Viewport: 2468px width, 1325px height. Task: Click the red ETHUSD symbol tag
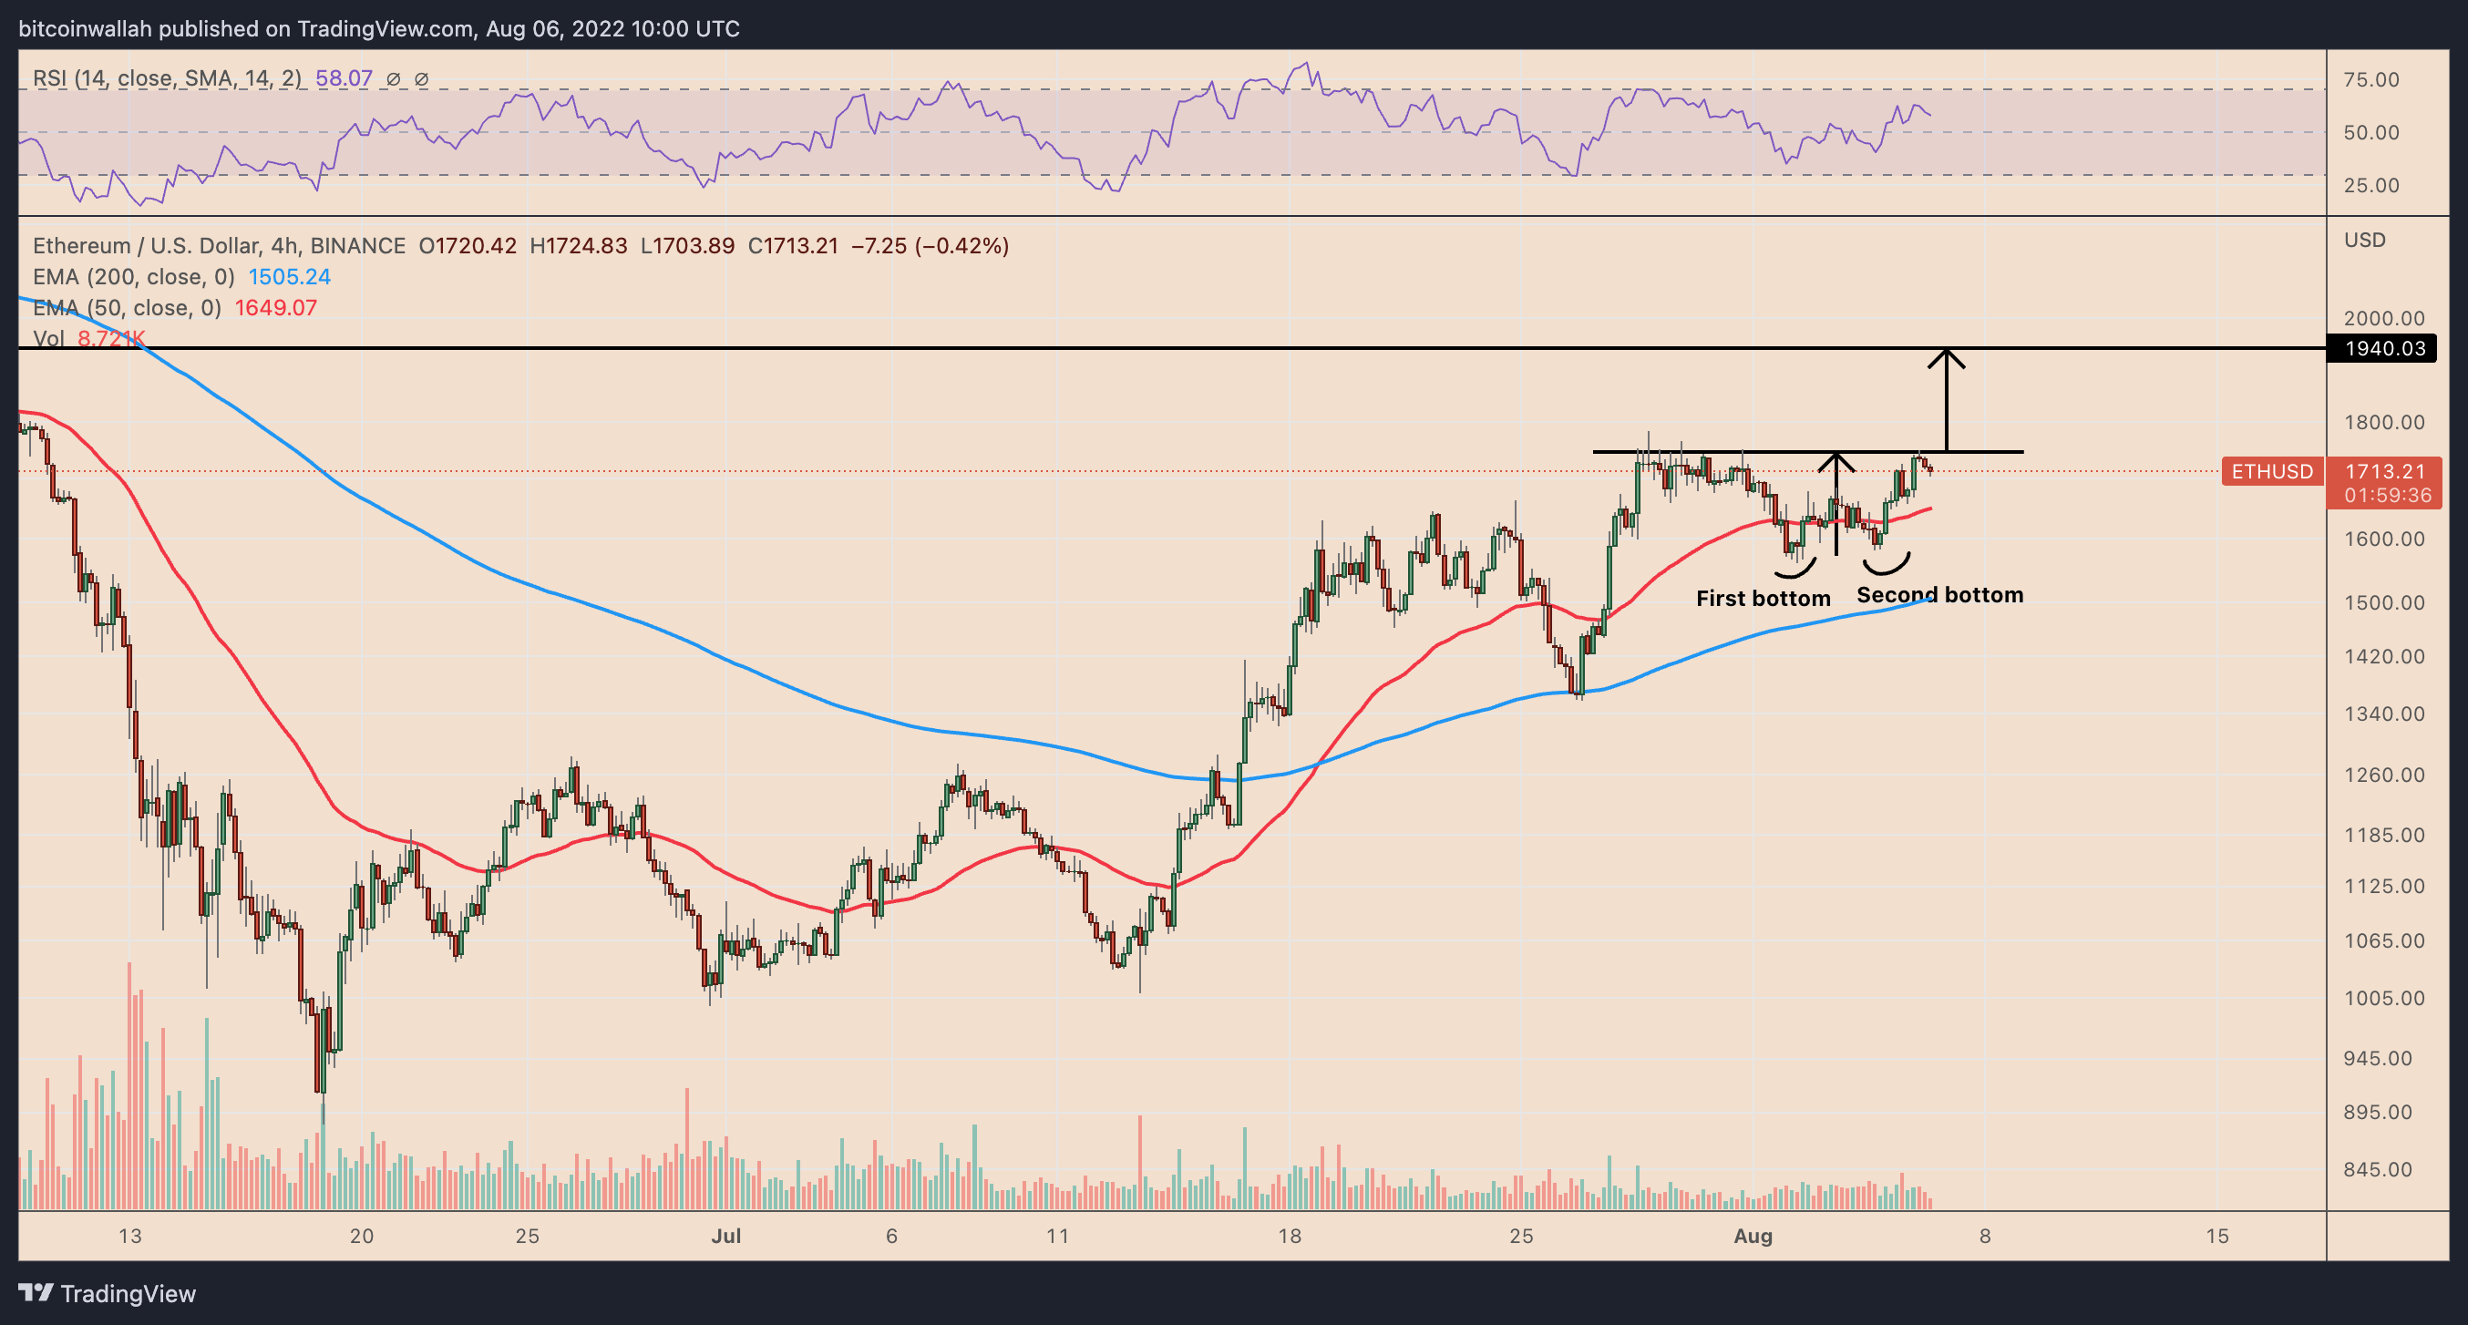[2271, 471]
